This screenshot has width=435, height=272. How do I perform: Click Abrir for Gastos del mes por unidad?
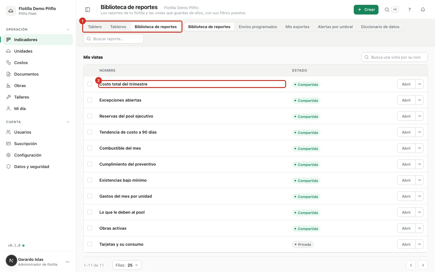click(x=406, y=196)
